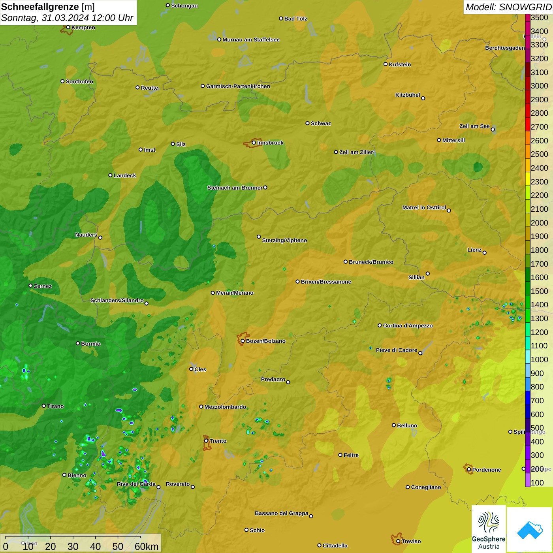The image size is (553, 553).
Task: Click the Belluno location dot
Action: 394,425
